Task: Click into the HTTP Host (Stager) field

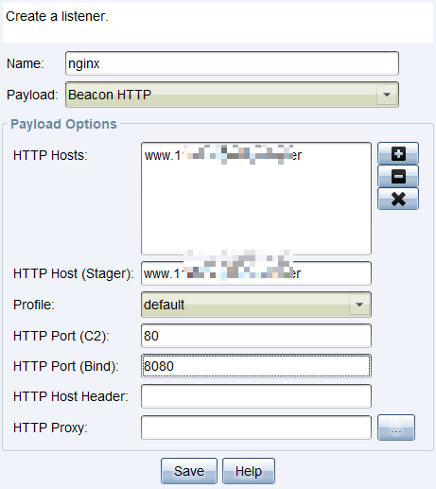Action: 256,273
